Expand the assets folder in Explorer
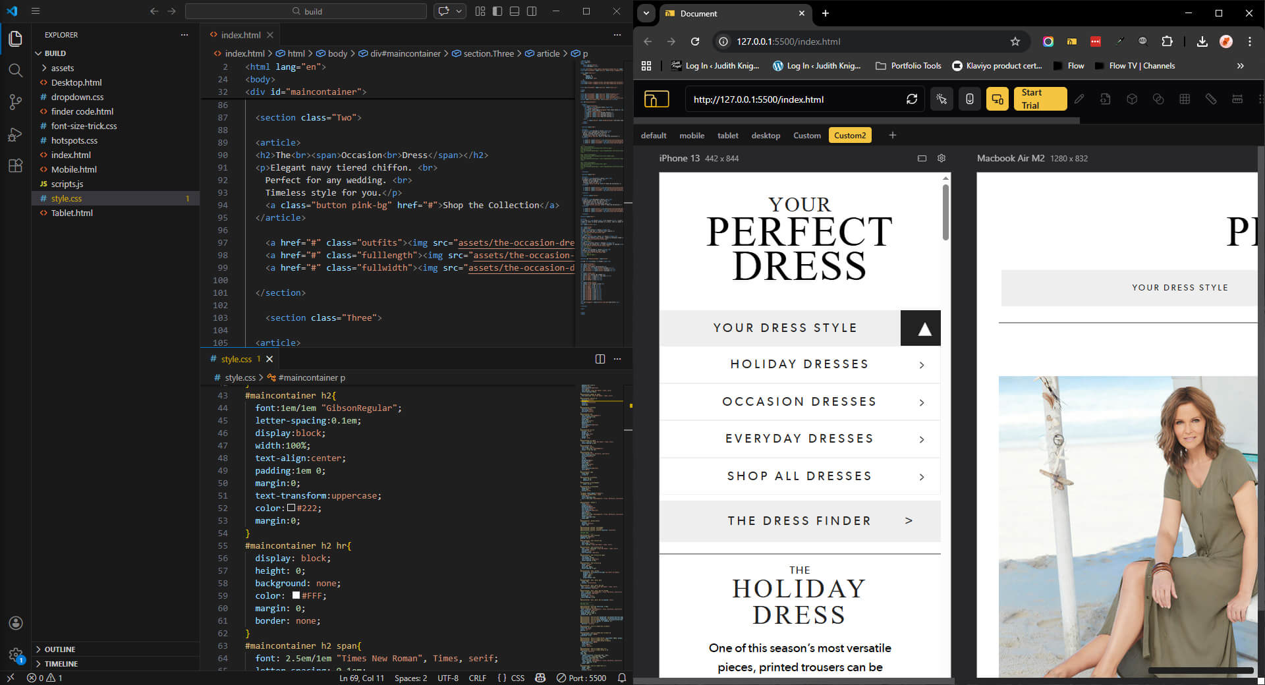 click(x=62, y=68)
